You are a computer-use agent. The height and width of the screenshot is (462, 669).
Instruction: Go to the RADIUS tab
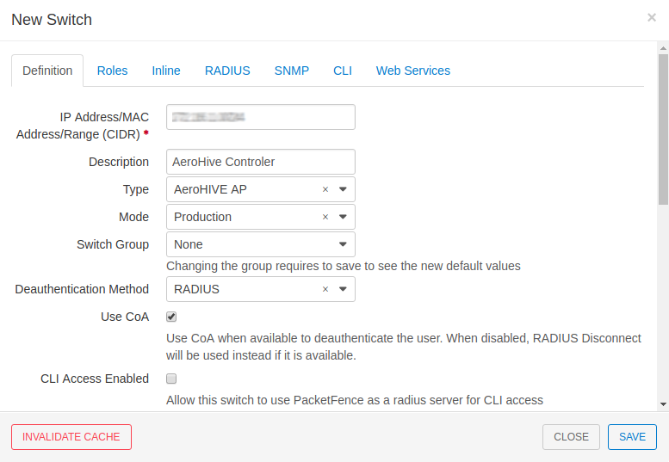pyautogui.click(x=227, y=71)
